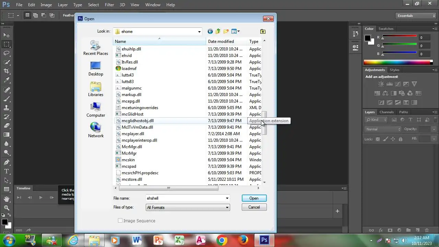The height and width of the screenshot is (247, 439).
Task: Click Delete layer trash icon
Action: coord(427,230)
